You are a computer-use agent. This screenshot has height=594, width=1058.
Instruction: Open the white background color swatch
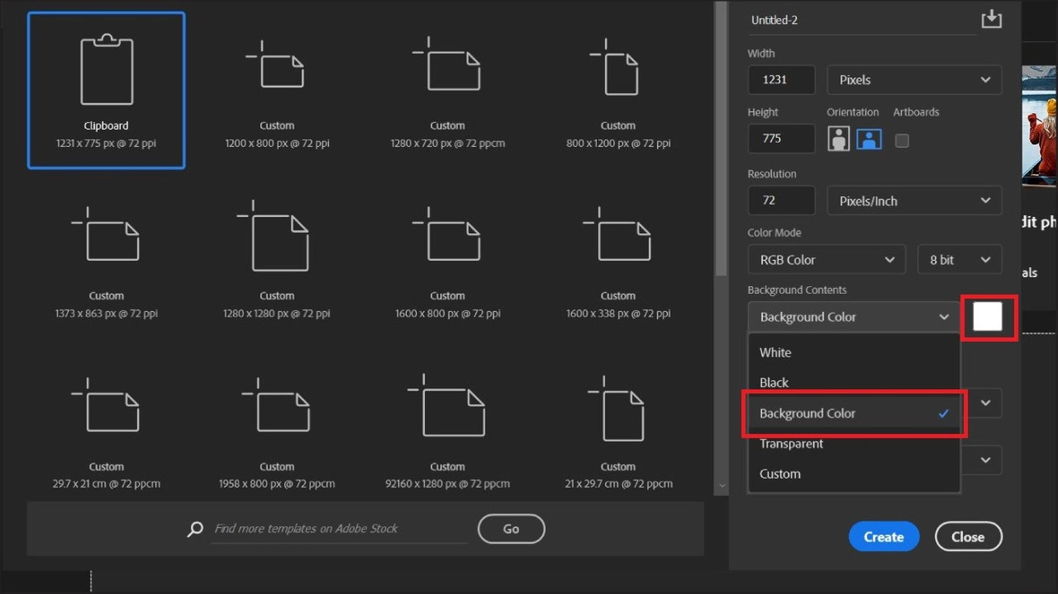point(987,317)
